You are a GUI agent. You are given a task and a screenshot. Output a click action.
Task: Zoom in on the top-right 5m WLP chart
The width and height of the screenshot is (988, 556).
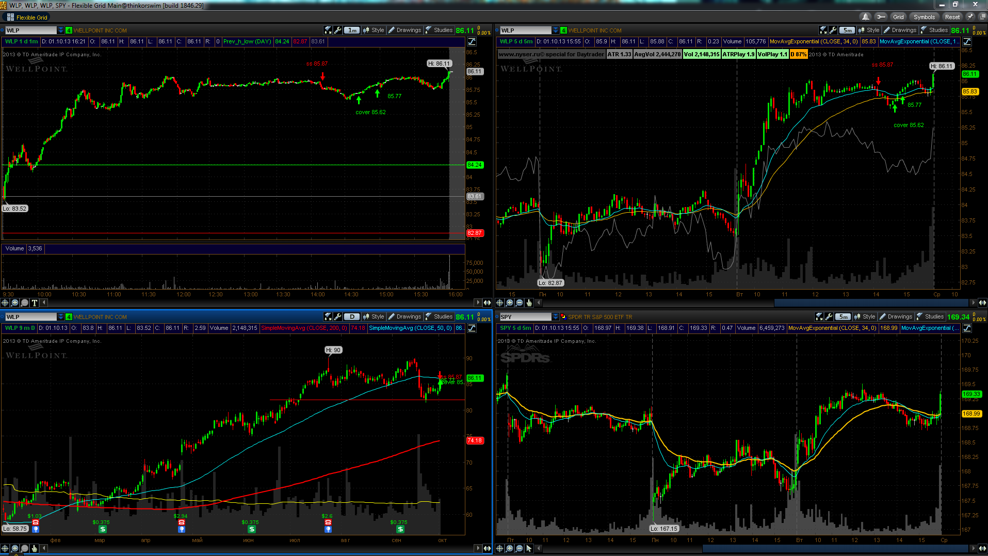click(510, 303)
